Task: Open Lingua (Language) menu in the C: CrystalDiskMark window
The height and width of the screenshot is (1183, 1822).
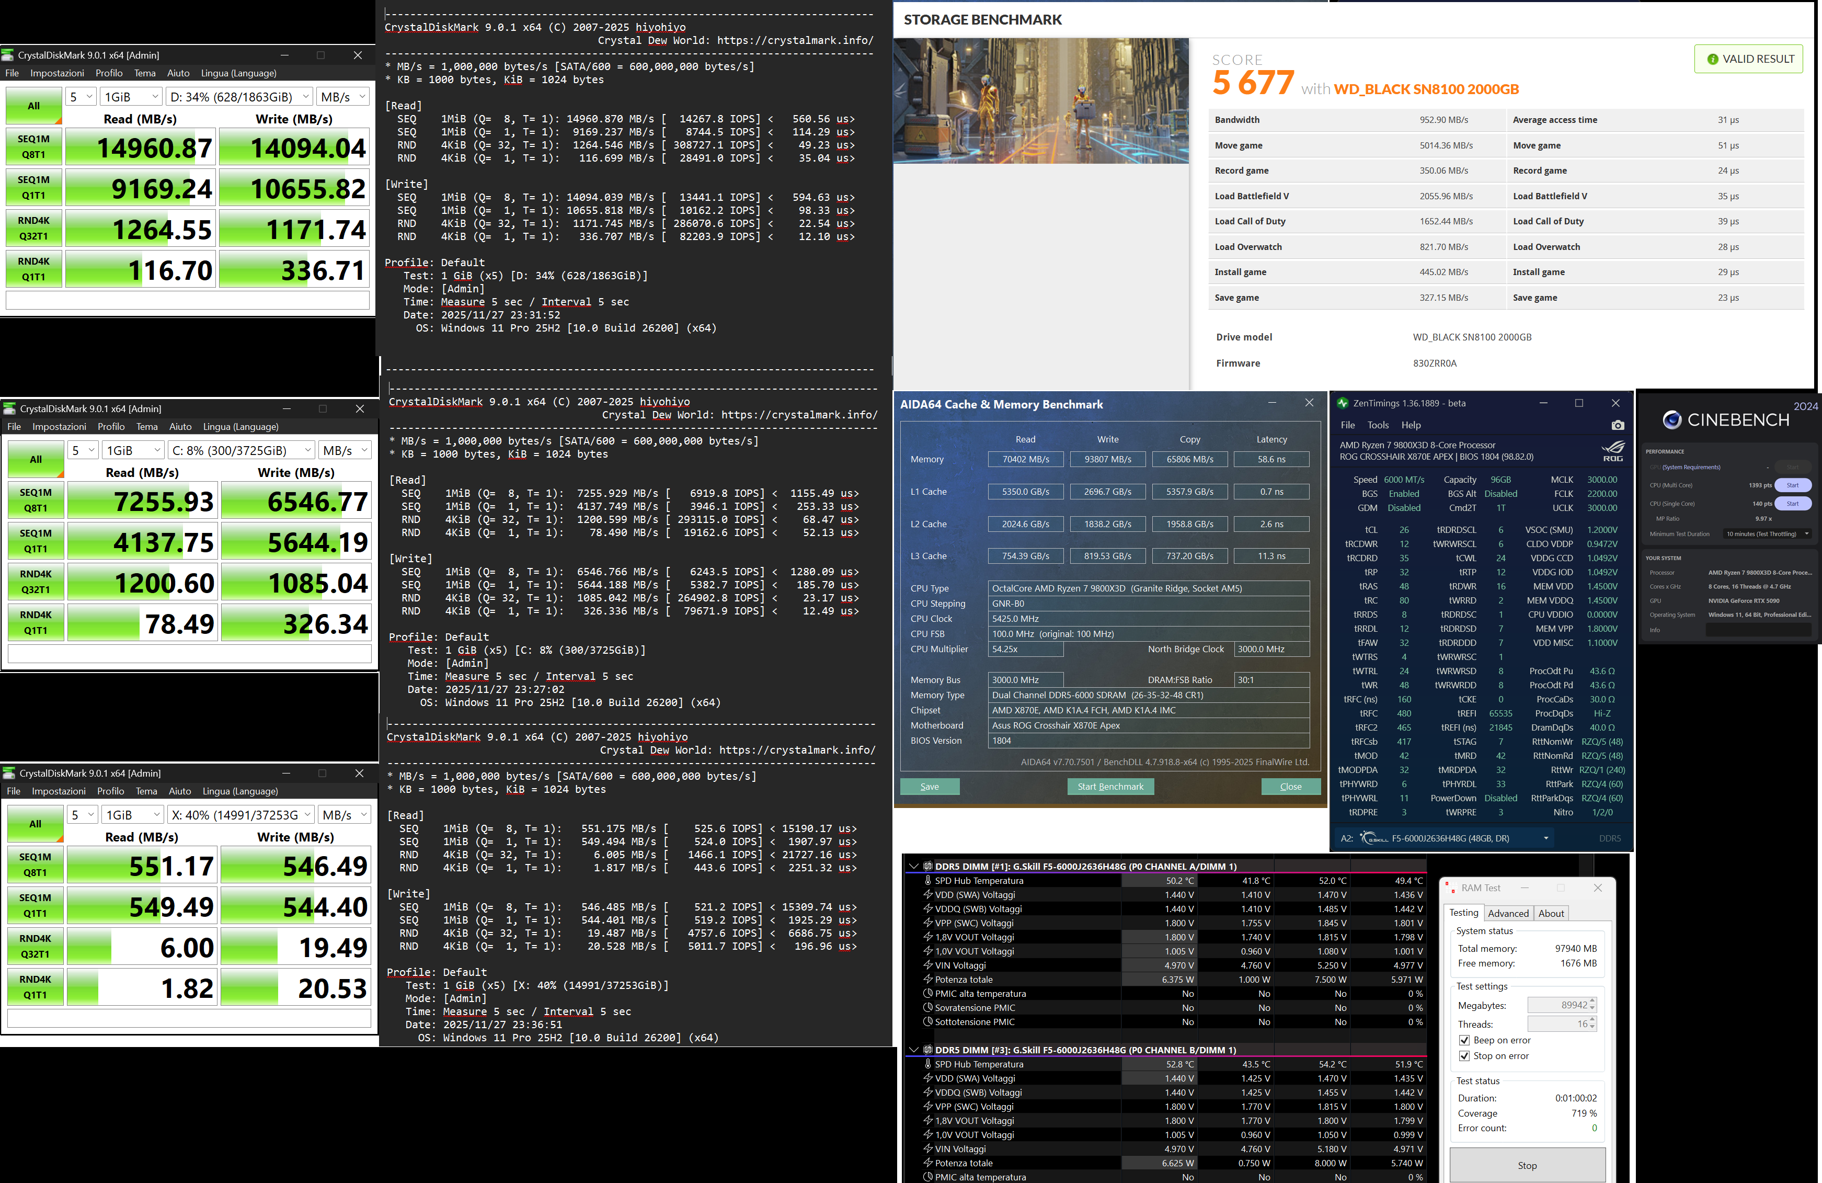Action: coord(240,427)
